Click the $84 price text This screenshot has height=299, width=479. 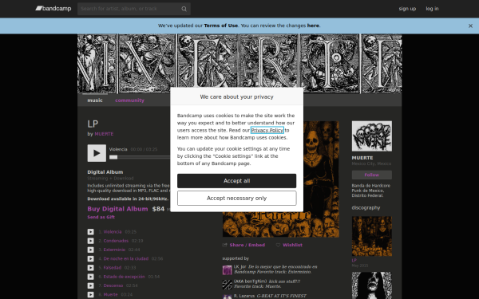[x=158, y=209]
